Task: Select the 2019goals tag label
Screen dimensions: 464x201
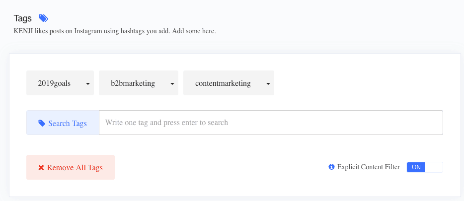Action: [x=54, y=83]
